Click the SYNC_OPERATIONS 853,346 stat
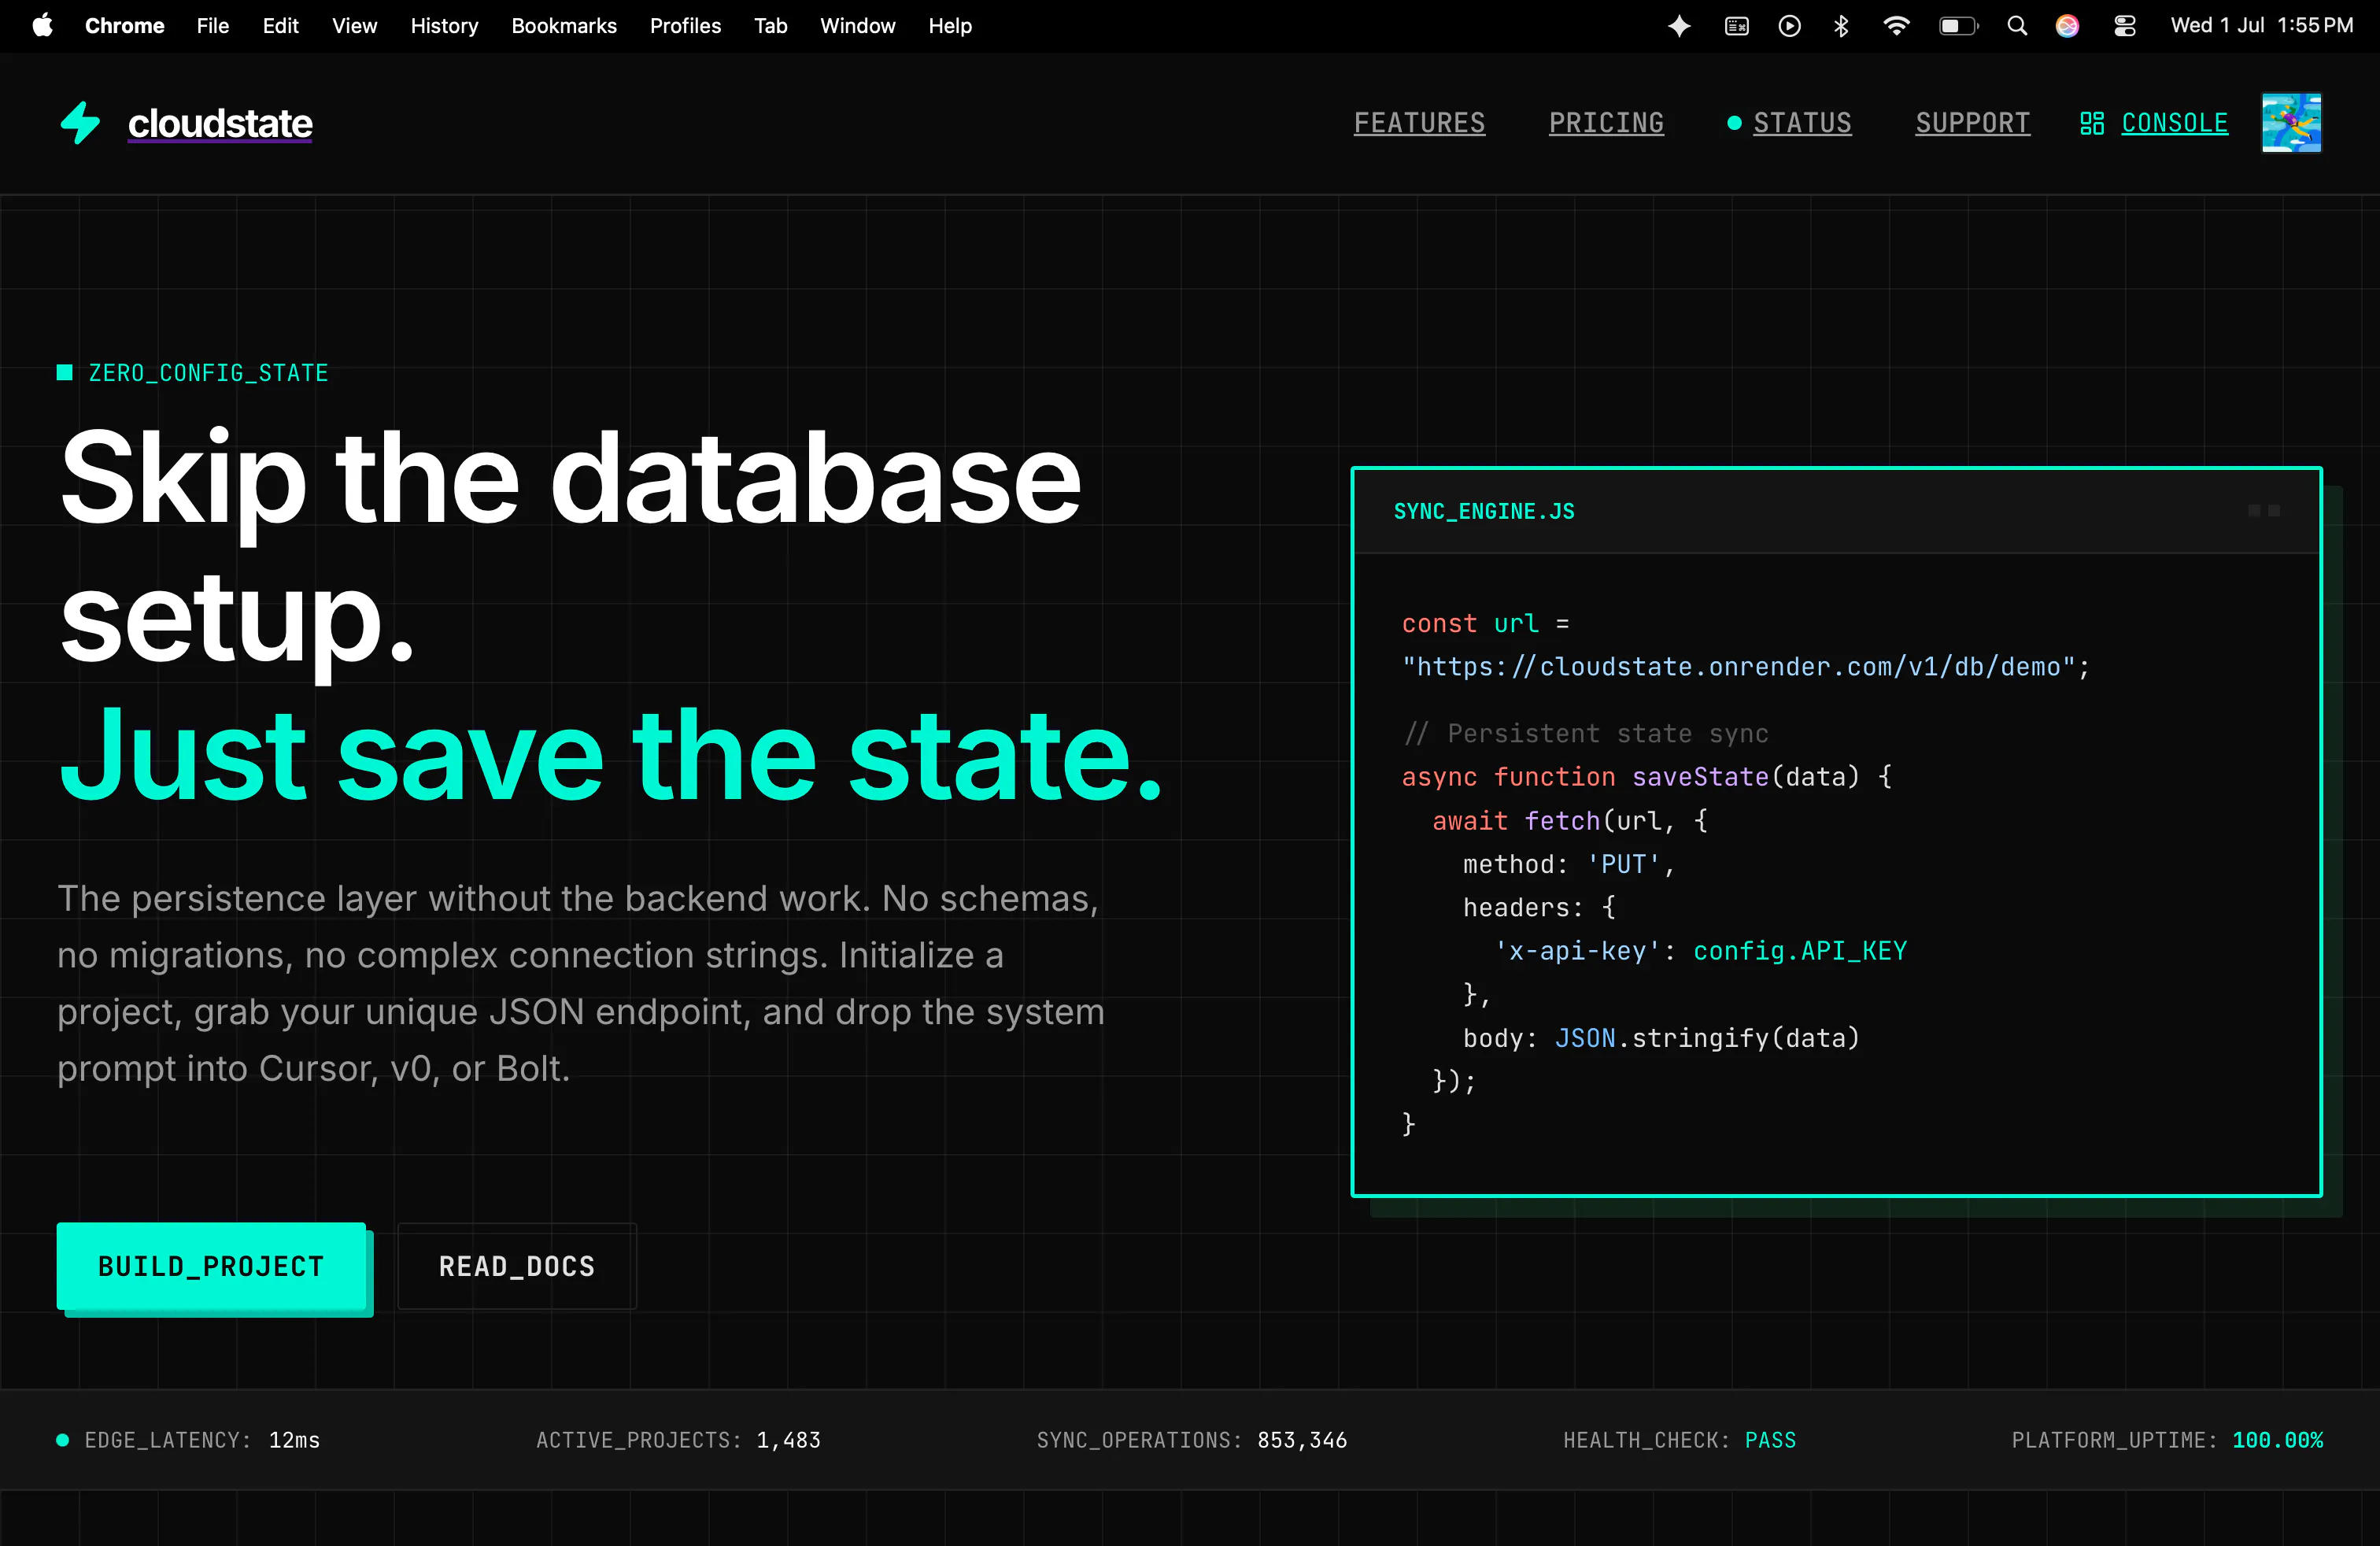The height and width of the screenshot is (1546, 2380). point(1192,1440)
